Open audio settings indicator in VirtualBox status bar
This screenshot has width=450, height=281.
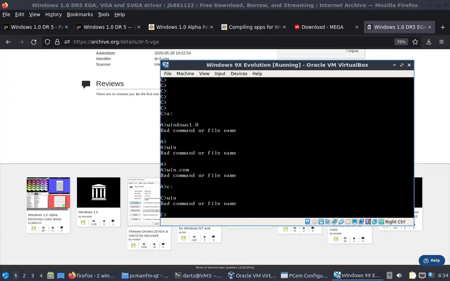(x=328, y=222)
